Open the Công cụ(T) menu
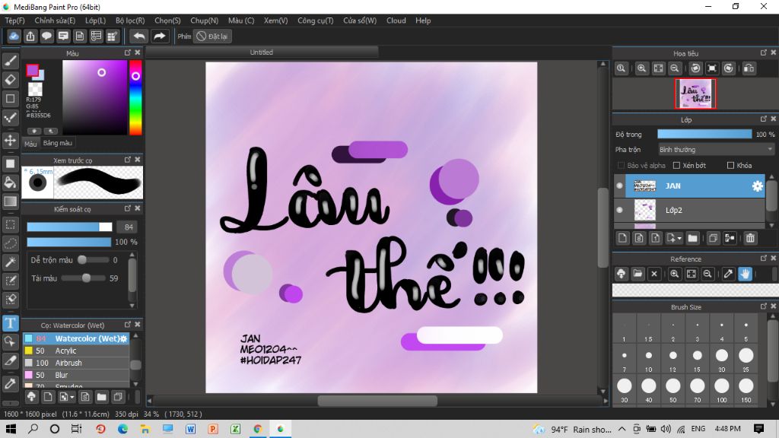 316,21
